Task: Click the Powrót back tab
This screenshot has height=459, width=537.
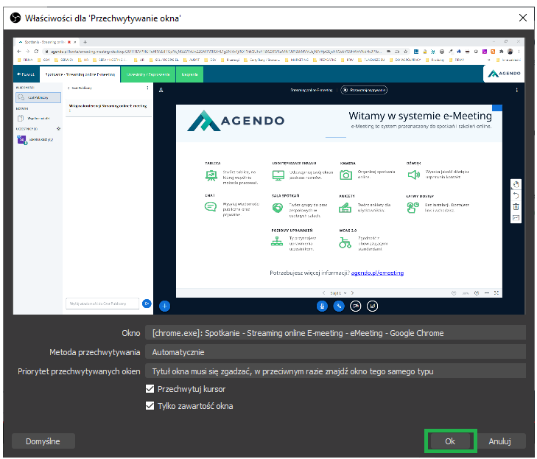Action: coord(26,74)
